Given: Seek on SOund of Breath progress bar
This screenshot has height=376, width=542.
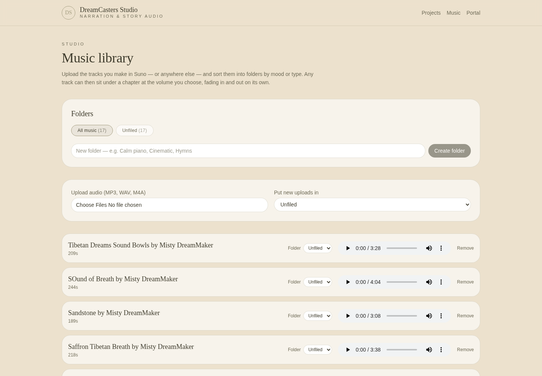Looking at the screenshot, I should click(x=402, y=282).
